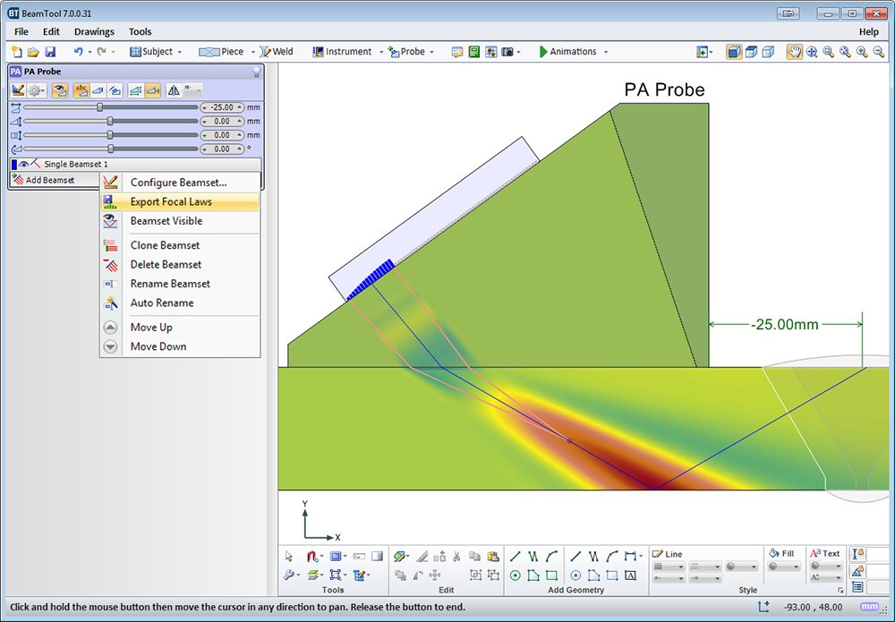Open the Edit menu
The width and height of the screenshot is (895, 622).
51,31
